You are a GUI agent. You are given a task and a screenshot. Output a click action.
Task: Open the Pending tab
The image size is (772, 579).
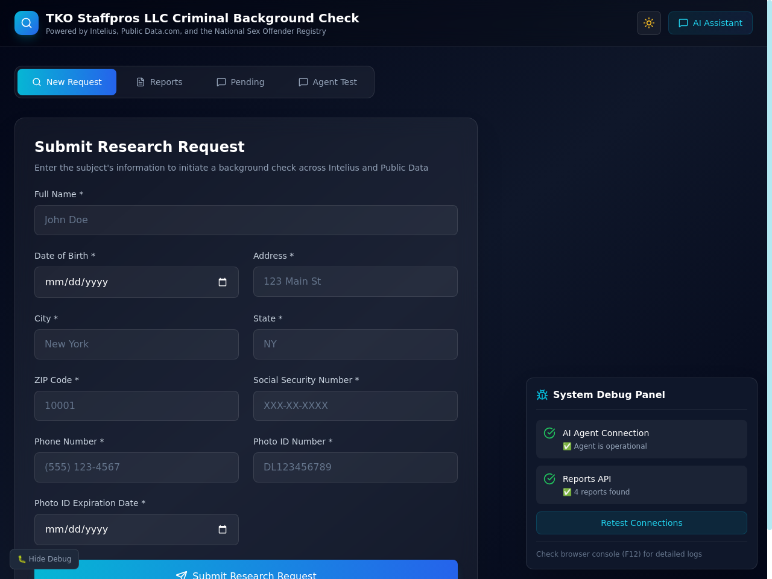pos(240,82)
